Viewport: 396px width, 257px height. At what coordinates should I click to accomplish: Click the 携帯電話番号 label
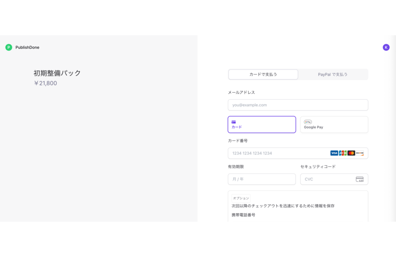point(244,215)
